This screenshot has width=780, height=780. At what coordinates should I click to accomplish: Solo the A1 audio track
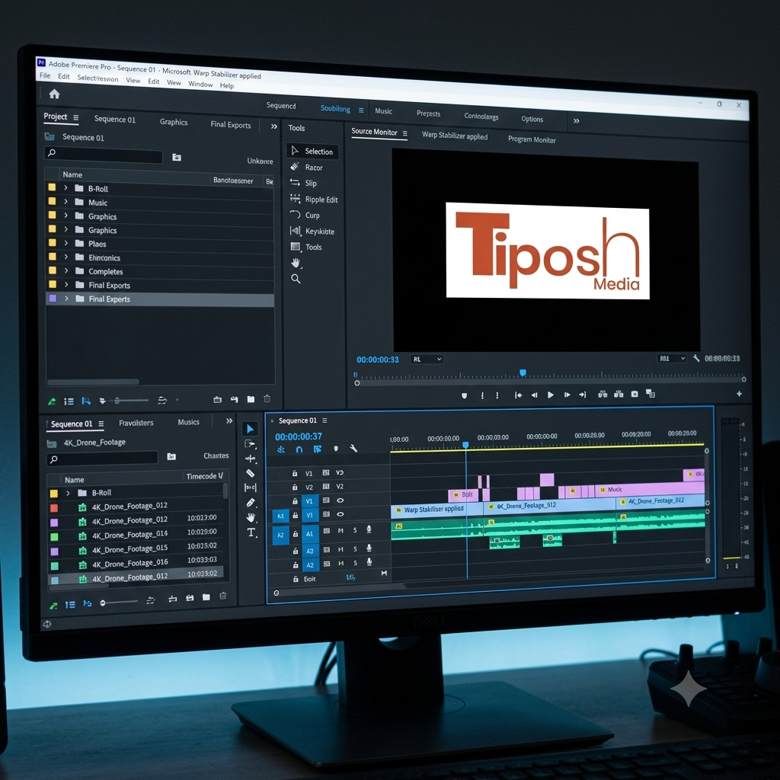coord(355,530)
